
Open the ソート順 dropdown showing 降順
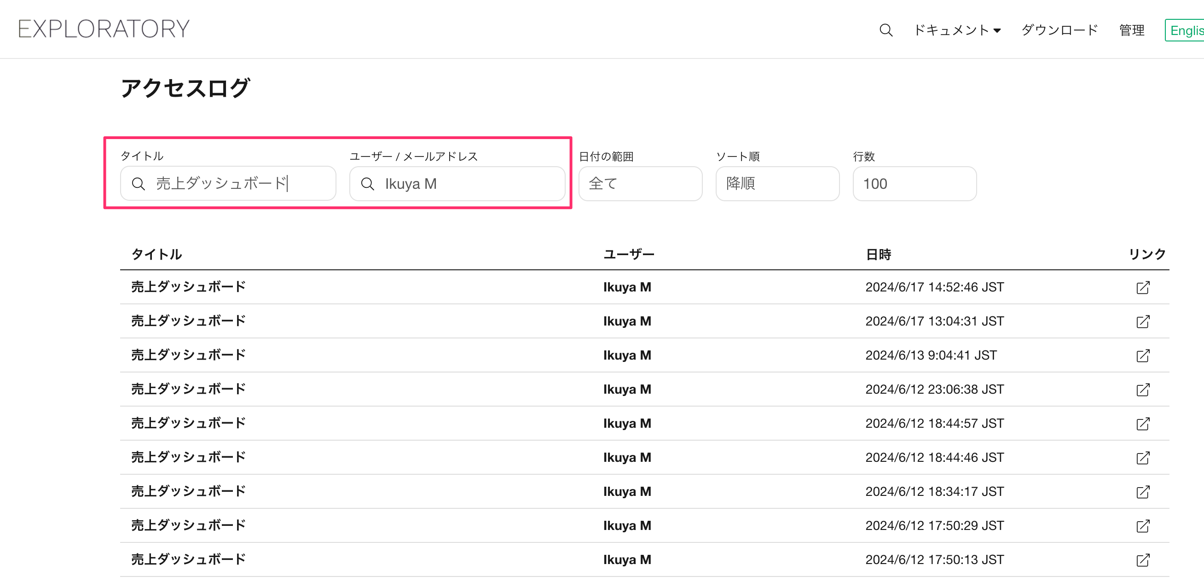[x=777, y=184]
